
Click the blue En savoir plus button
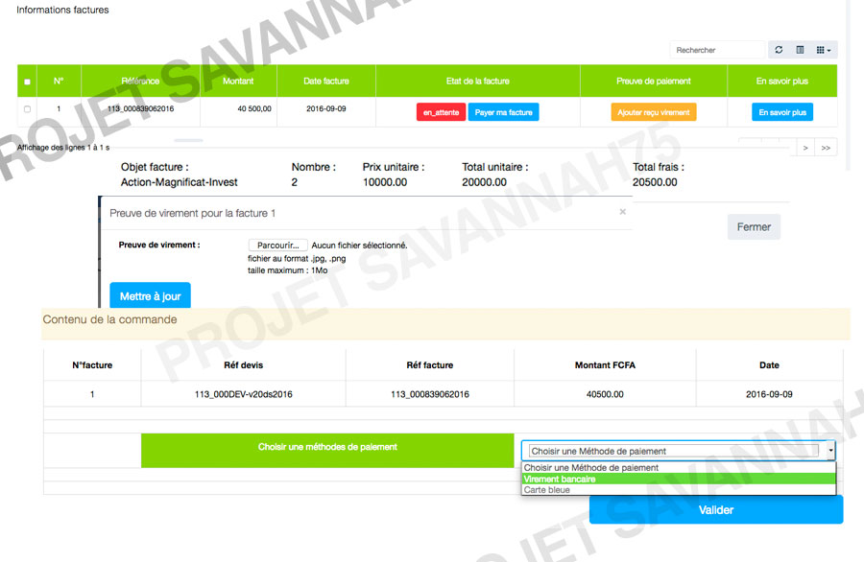click(782, 112)
